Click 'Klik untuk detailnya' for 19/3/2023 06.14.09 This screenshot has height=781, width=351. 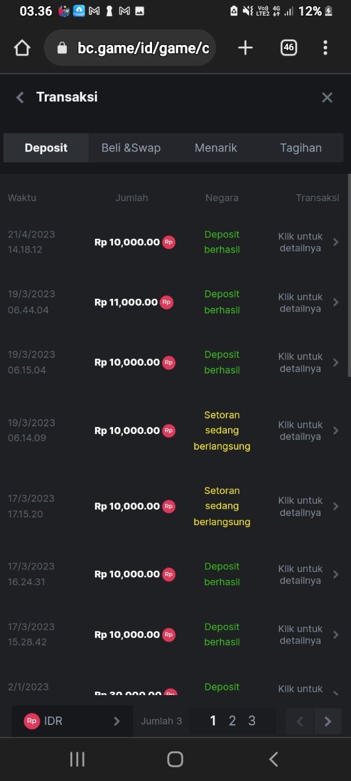300,430
